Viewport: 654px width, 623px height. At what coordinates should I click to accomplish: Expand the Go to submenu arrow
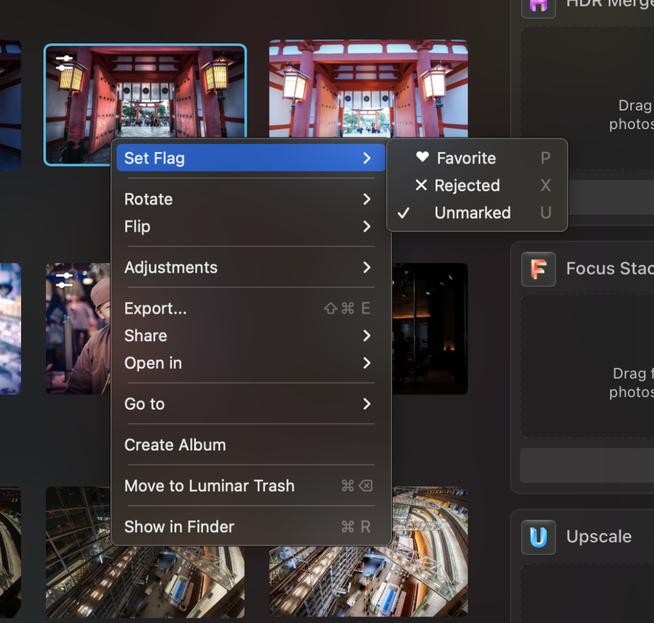(367, 404)
